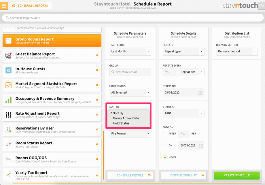Screen dimensions: 265x185
Task: Choose Group Arrival Date sort option
Action: (x=126, y=118)
